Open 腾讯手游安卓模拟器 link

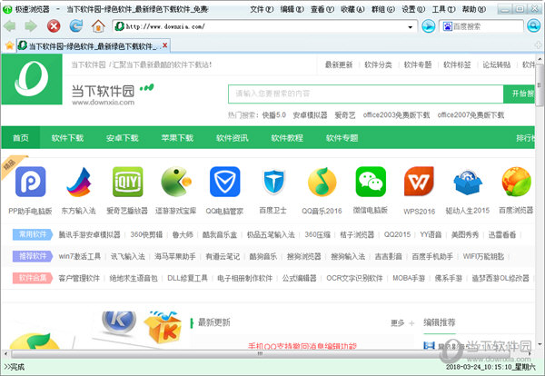(x=89, y=234)
